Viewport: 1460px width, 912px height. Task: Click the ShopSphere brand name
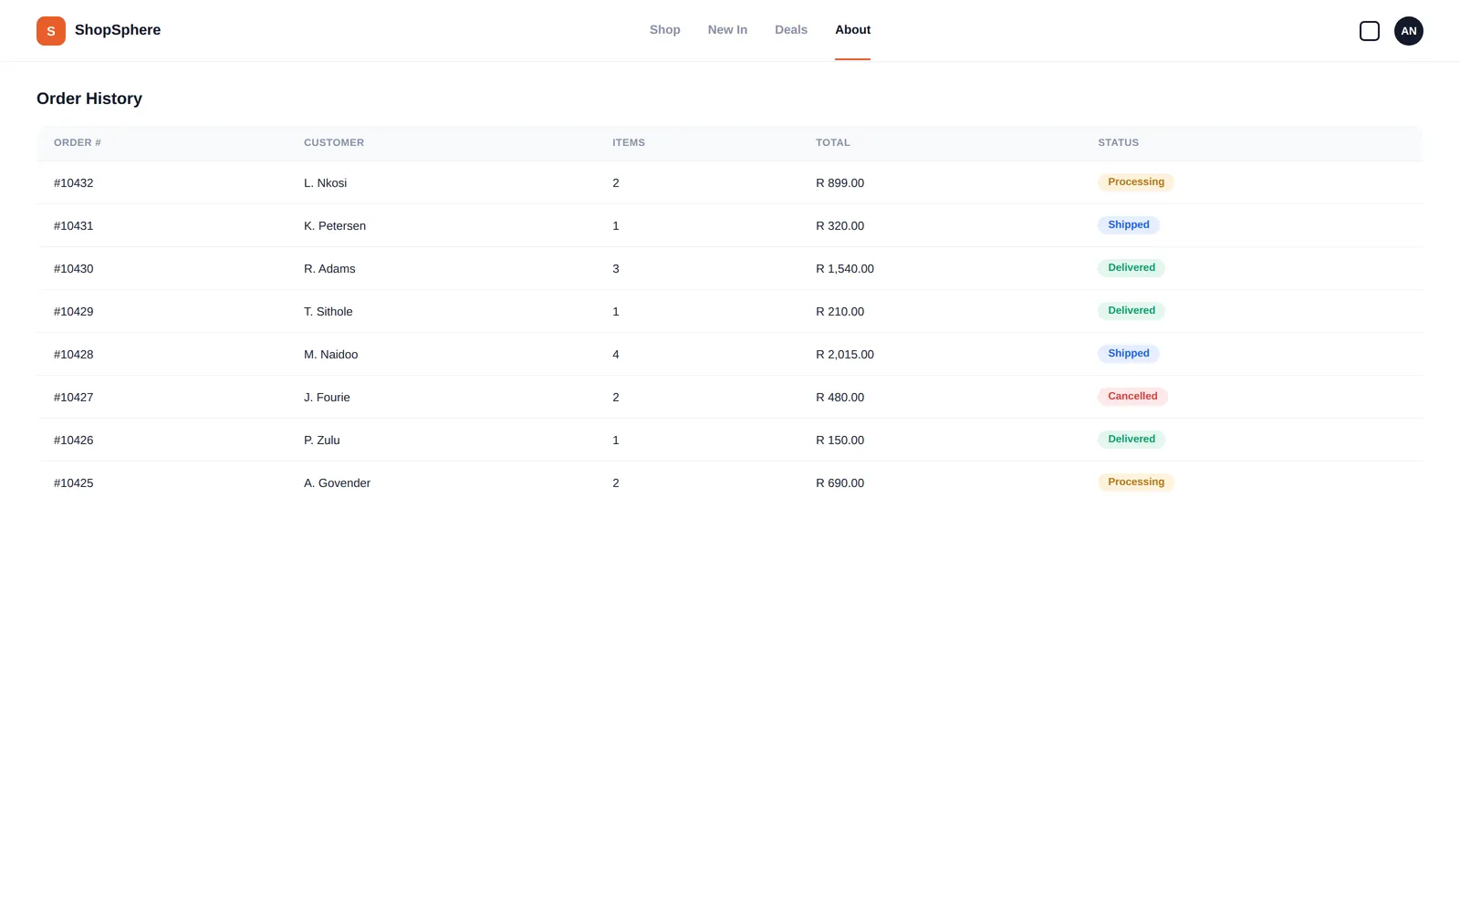coord(118,30)
